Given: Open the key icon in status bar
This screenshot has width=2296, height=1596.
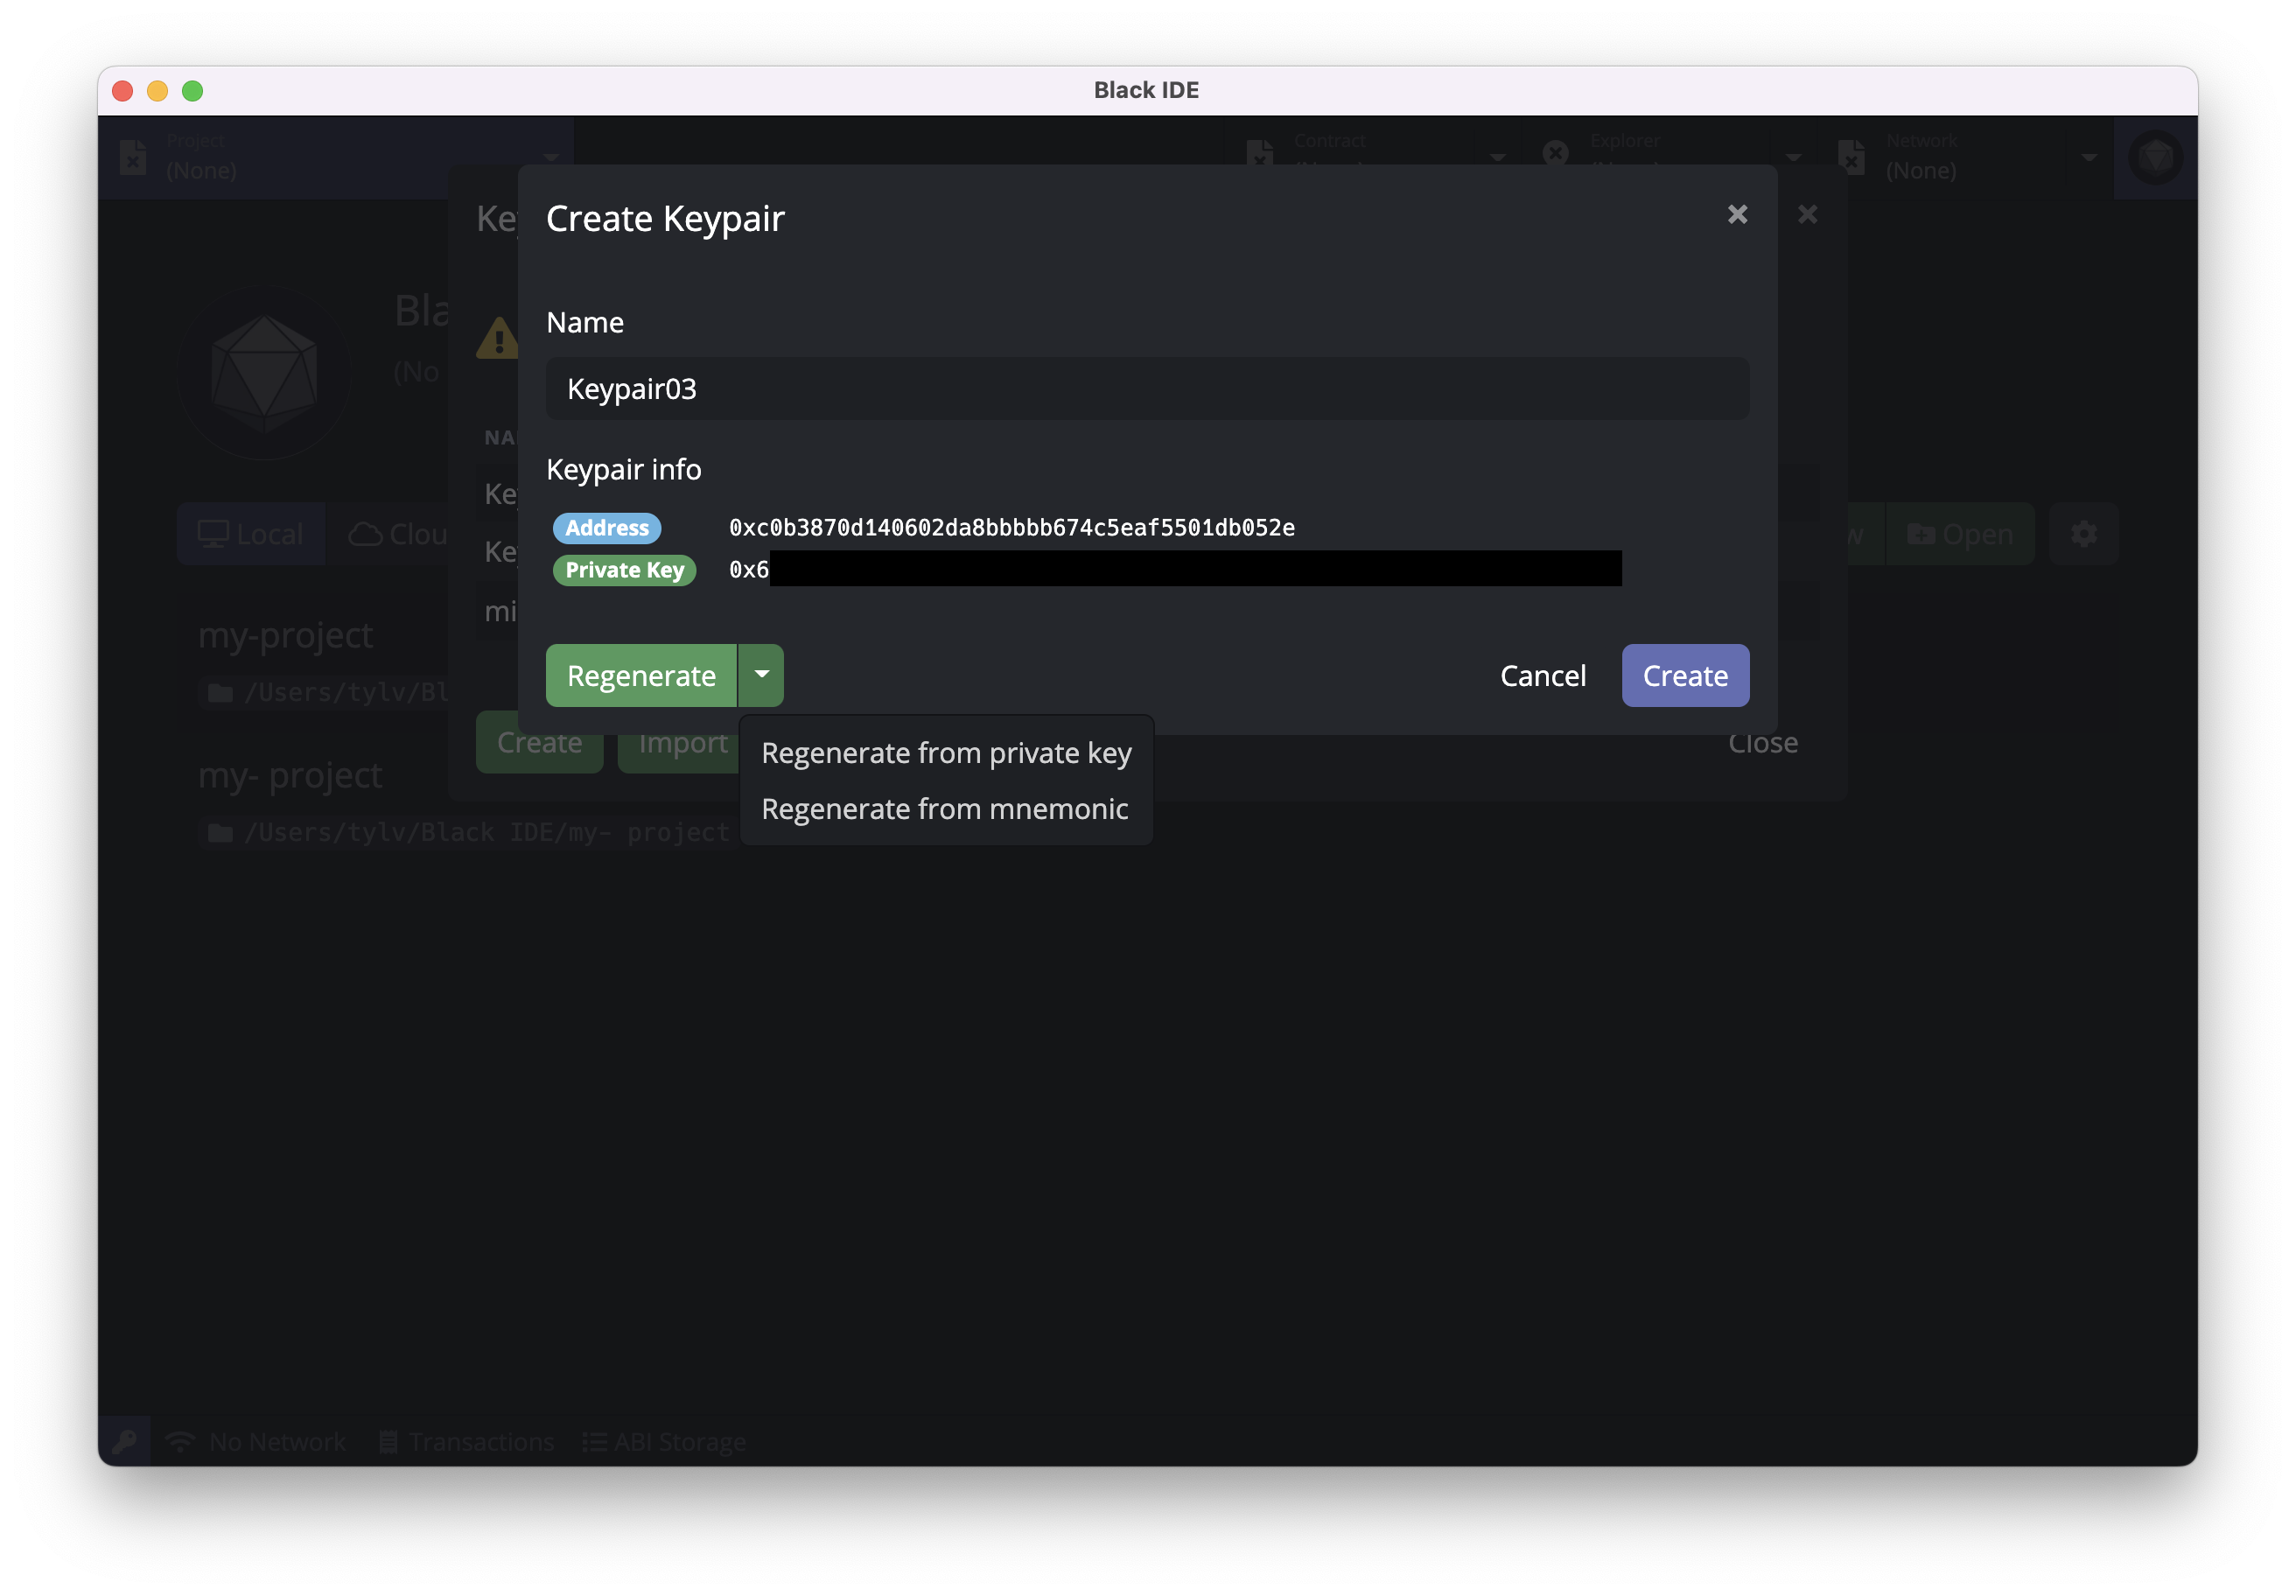Looking at the screenshot, I should pos(124,1441).
